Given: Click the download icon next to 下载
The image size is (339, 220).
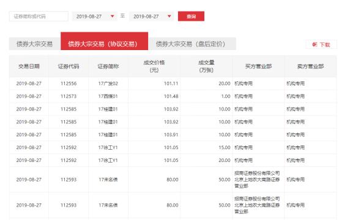Looking at the screenshot, I should 315,45.
